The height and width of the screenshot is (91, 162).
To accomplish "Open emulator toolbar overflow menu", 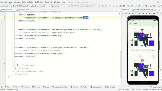I will (161, 13).
